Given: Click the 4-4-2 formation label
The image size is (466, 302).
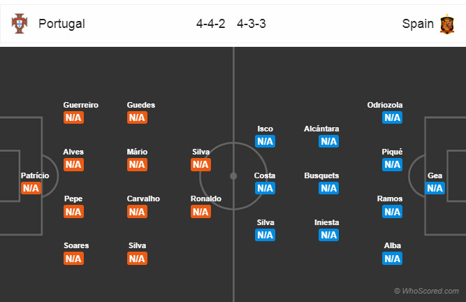Looking at the screenshot, I should click(x=210, y=24).
